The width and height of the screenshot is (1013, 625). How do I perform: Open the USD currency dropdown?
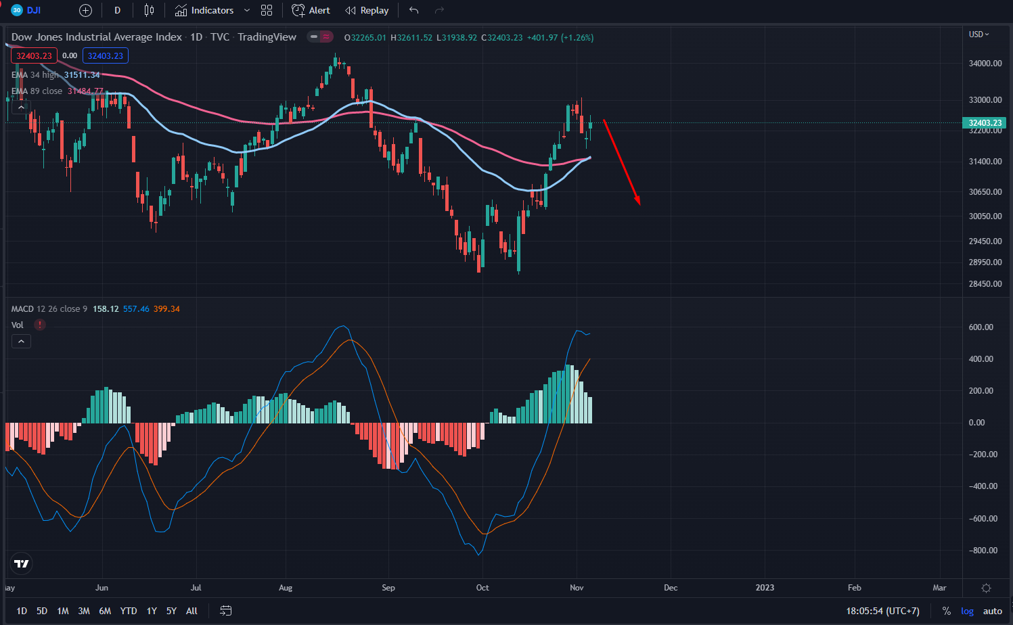pyautogui.click(x=978, y=34)
